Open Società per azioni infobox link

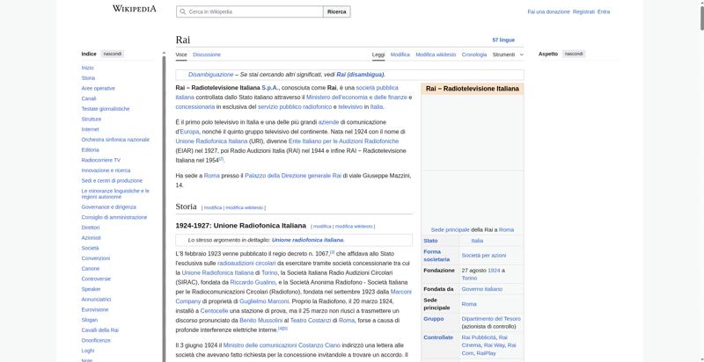(483, 256)
